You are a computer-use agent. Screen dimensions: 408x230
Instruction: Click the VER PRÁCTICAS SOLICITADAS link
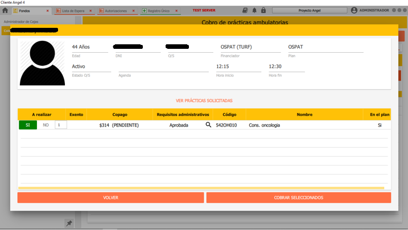[x=204, y=101]
